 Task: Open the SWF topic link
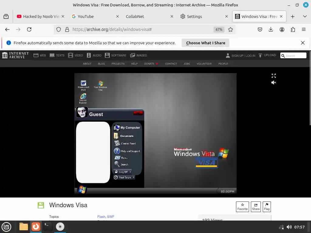click(x=111, y=217)
